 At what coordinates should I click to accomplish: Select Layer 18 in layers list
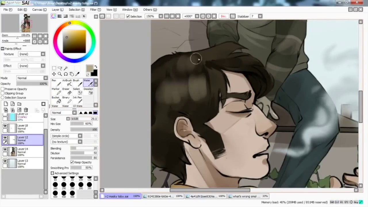click(22, 129)
